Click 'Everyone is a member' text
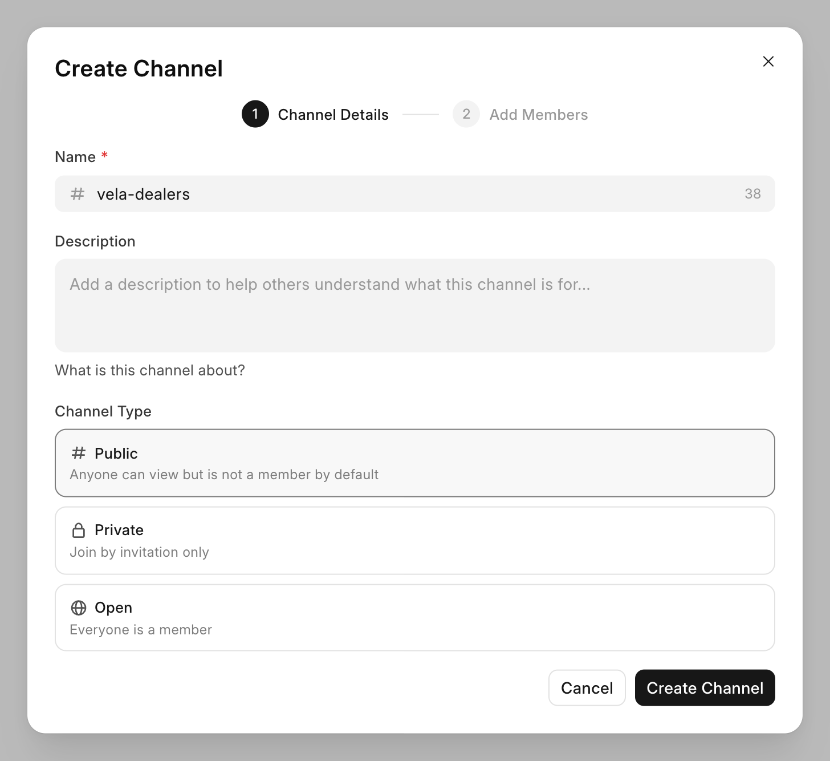This screenshot has height=761, width=830. click(x=141, y=630)
